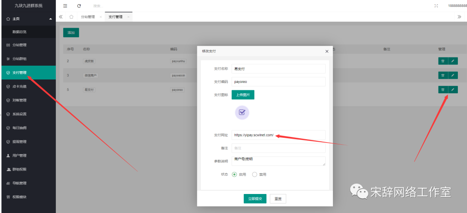This screenshot has height=213, width=467.
Task: Open 分站管理 in the sidebar
Action: pyautogui.click(x=28, y=45)
